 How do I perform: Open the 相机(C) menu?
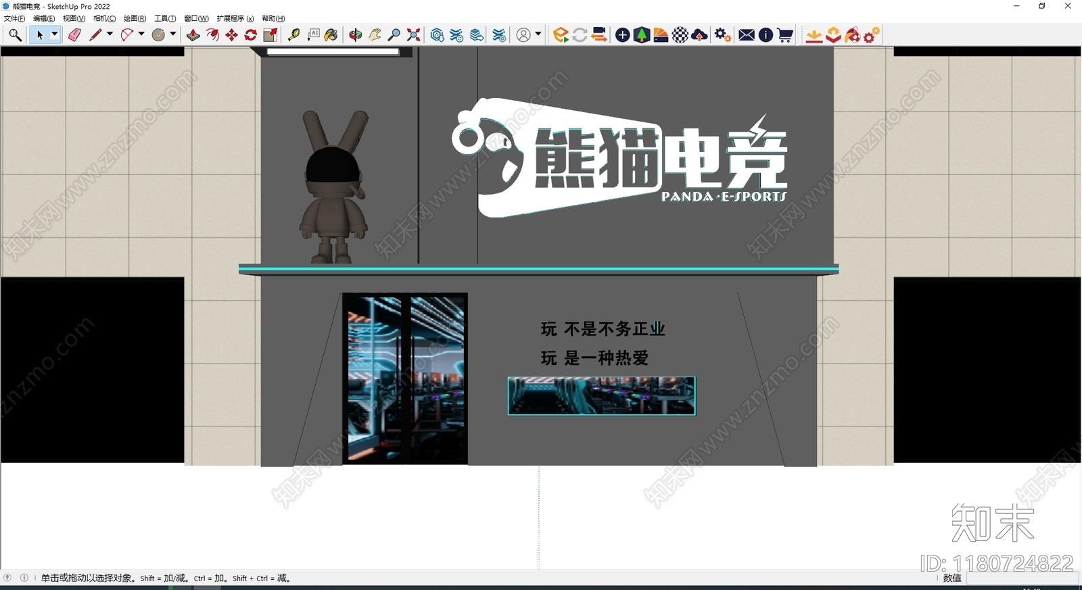coord(104,18)
